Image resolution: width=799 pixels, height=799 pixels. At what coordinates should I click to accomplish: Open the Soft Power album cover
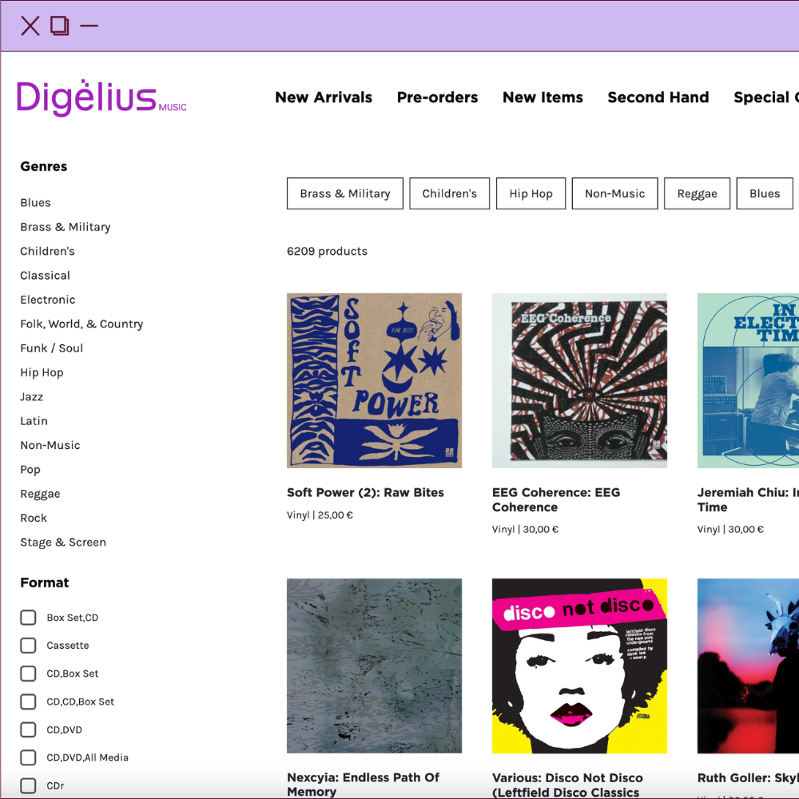tap(374, 380)
